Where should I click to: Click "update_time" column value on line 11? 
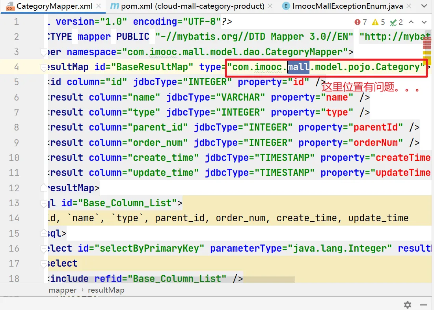coord(163,173)
